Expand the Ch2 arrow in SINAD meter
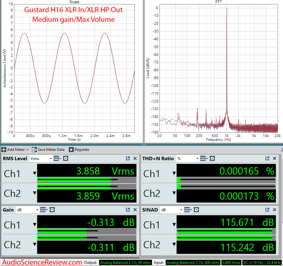The image size is (283, 266). pyautogui.click(x=174, y=244)
